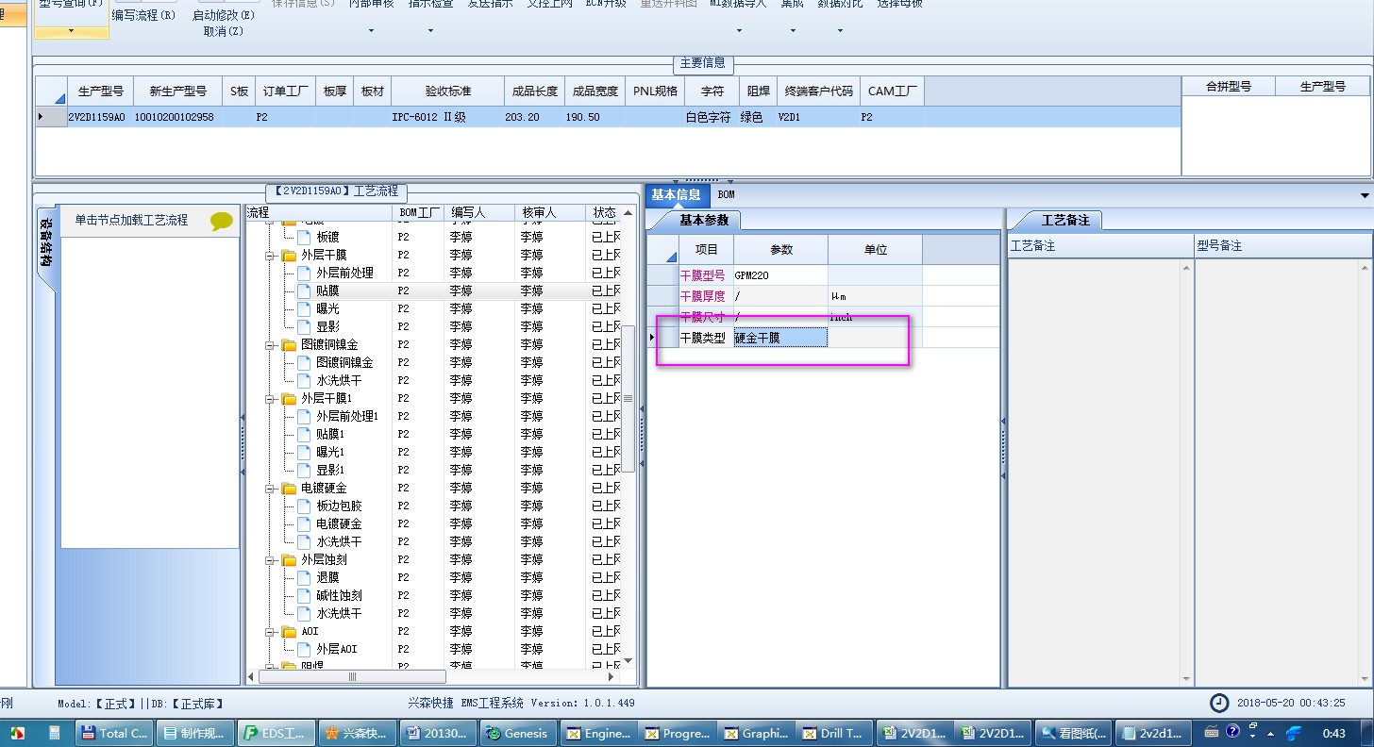Screen dimensions: 1374x747
Task: Open Total Commander taskbar button
Action: point(113,733)
